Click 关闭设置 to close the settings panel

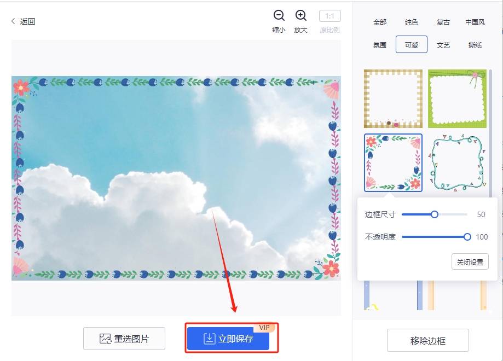click(x=469, y=261)
